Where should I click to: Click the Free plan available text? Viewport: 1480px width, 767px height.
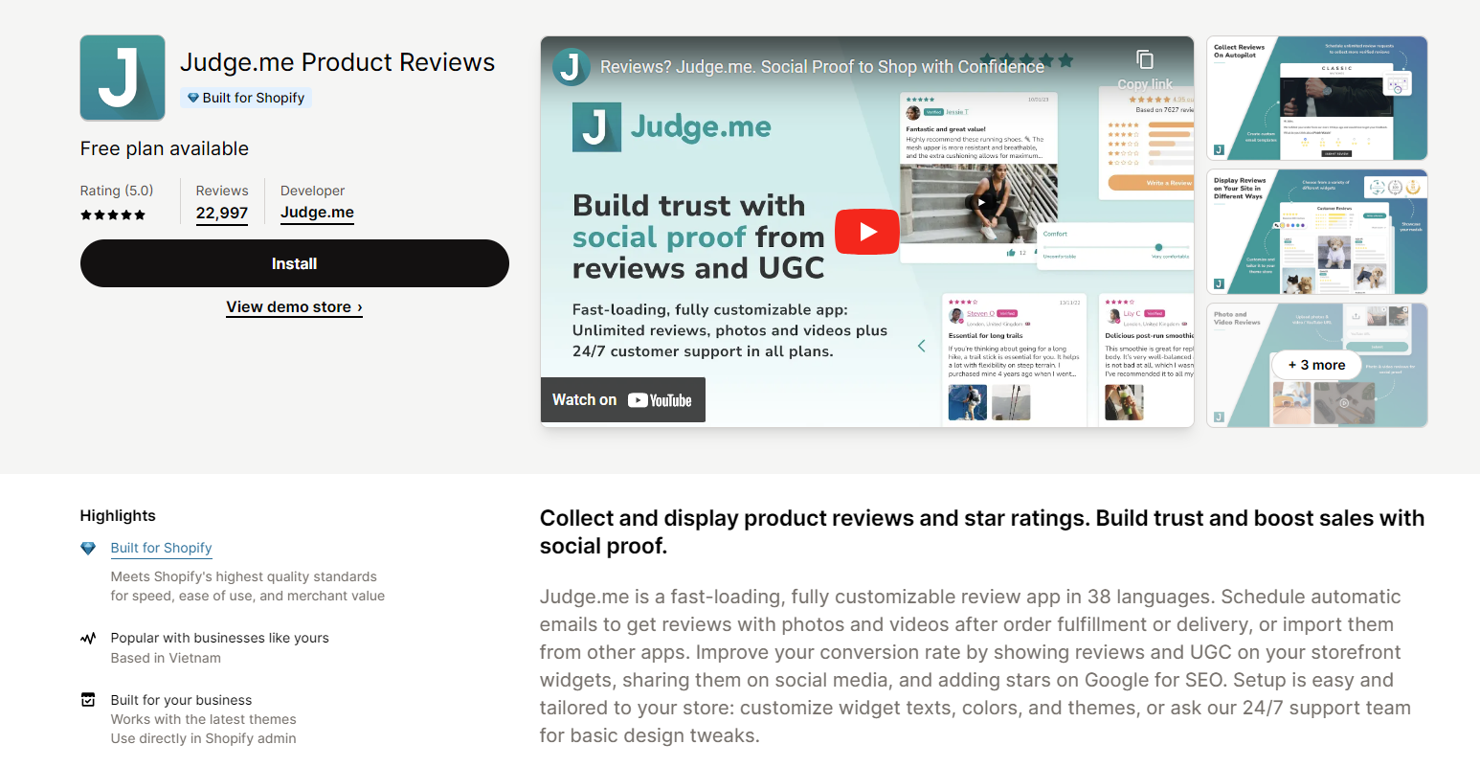(165, 148)
